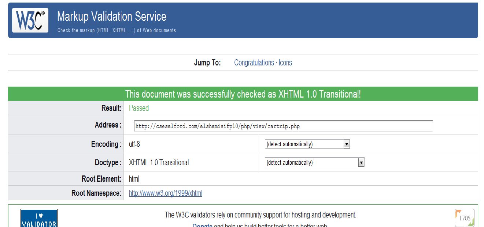Click the Markup Validation Service title
Screen dimensions: 484x227
(112, 16)
